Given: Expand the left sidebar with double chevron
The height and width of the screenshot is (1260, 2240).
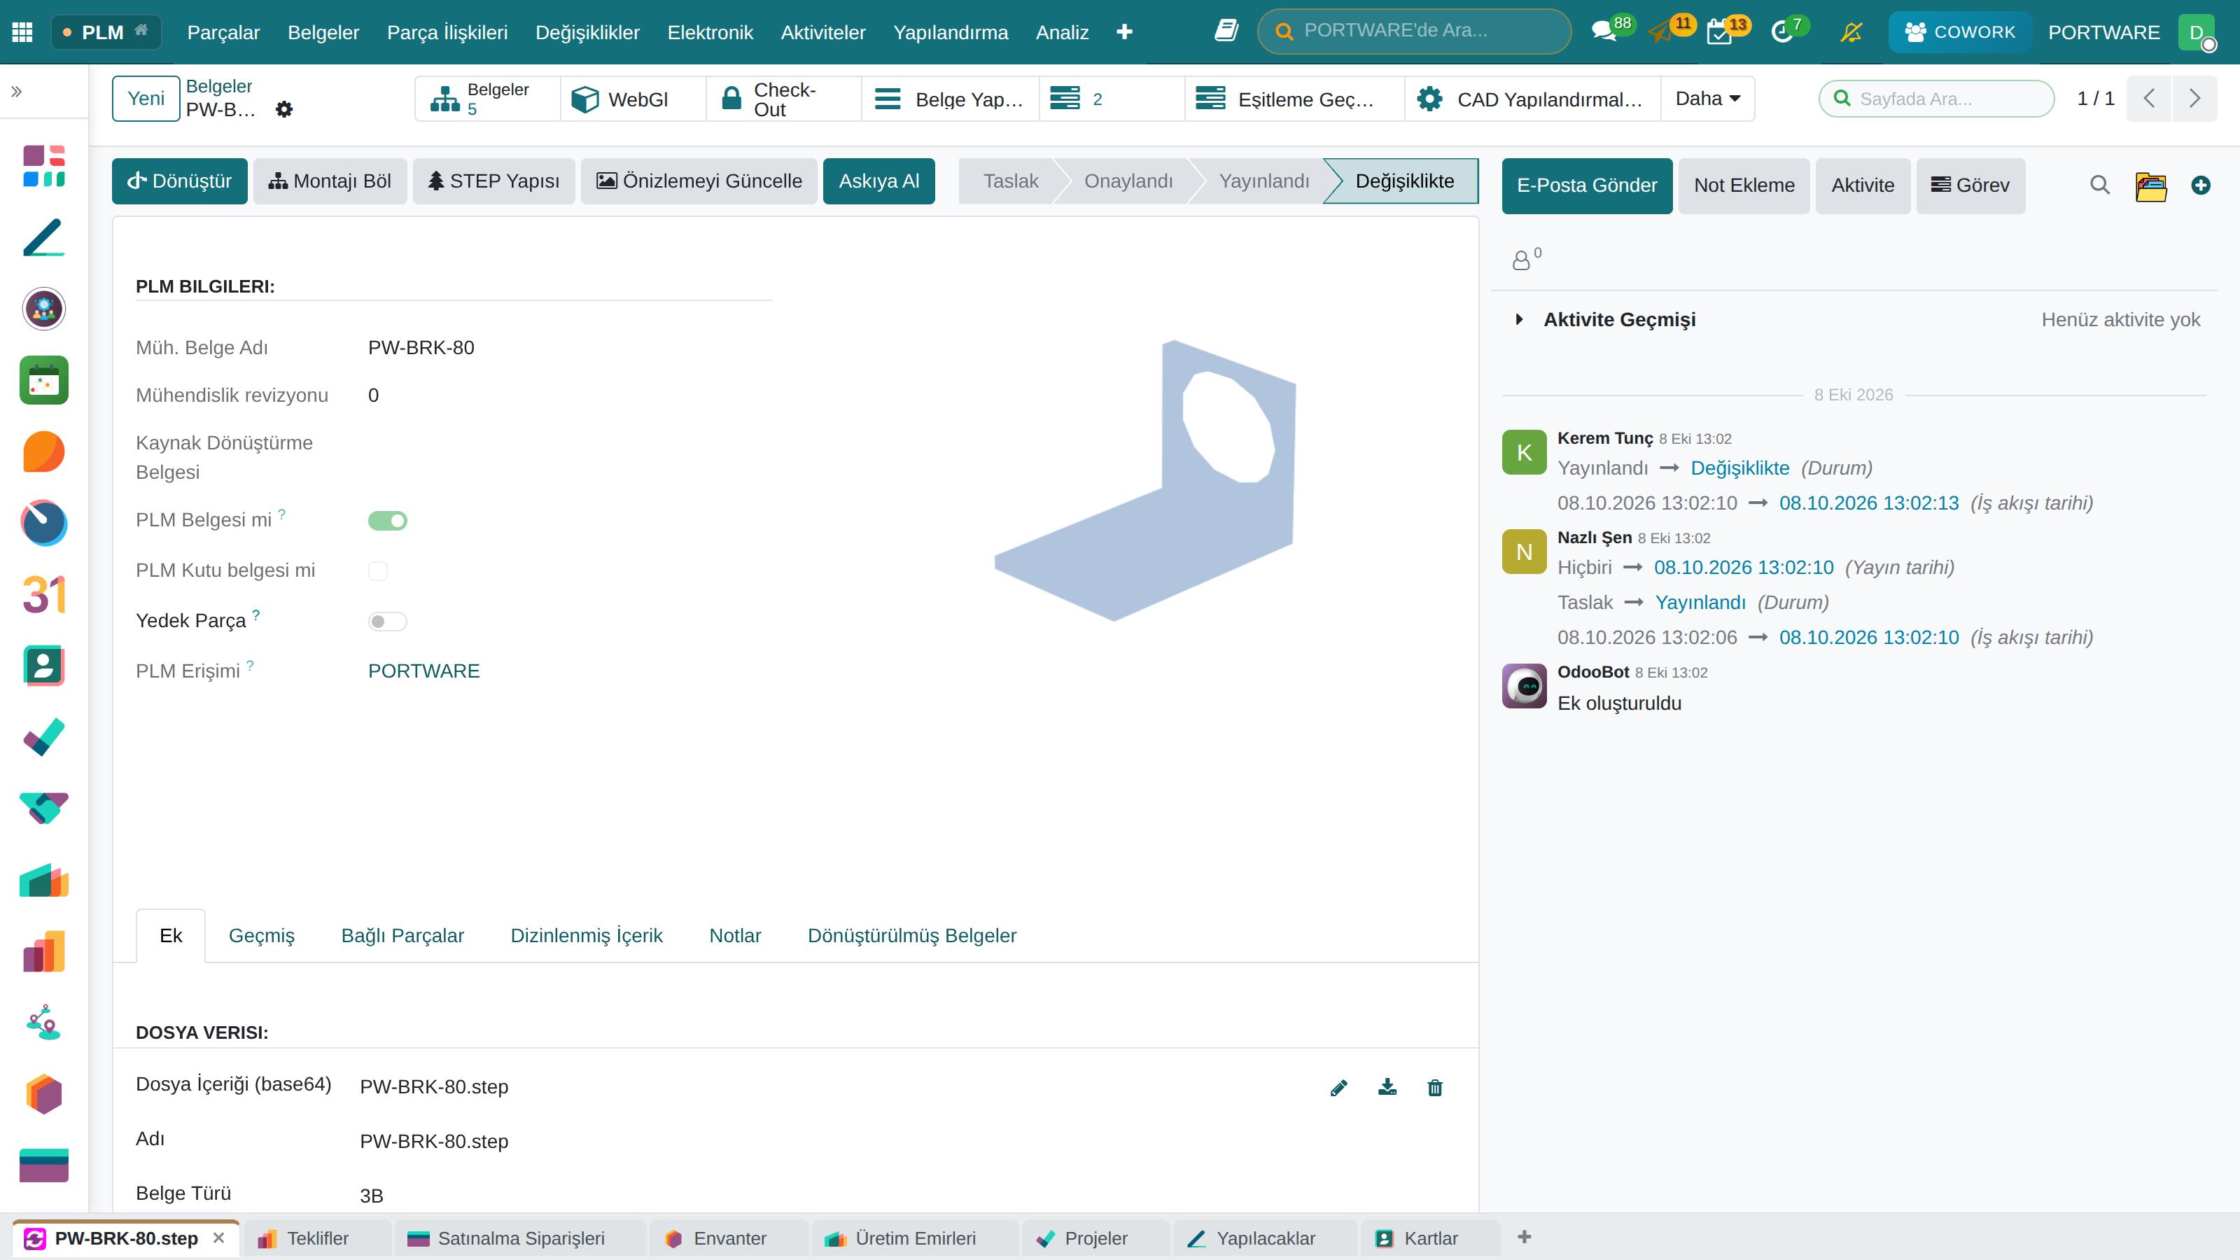Looking at the screenshot, I should tap(15, 91).
